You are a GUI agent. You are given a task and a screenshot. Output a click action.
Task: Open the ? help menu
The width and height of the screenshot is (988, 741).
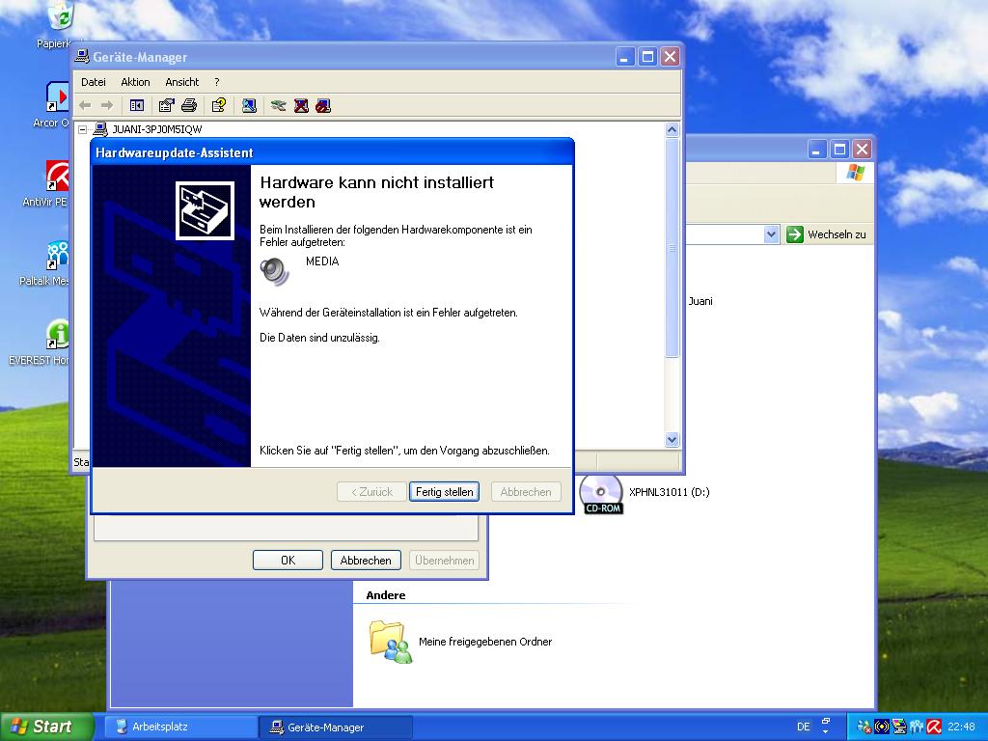click(x=217, y=82)
